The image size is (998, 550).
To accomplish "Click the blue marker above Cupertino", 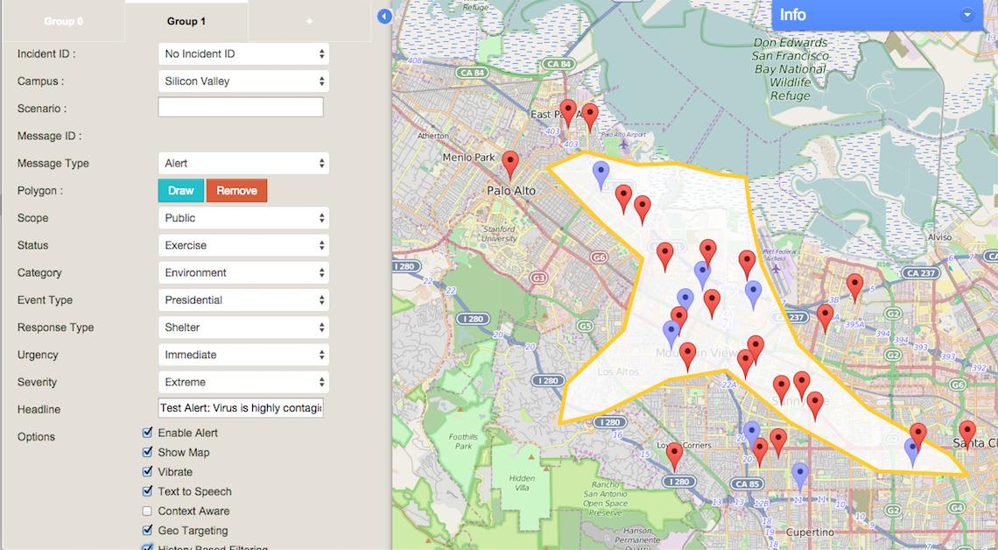I will point(800,477).
